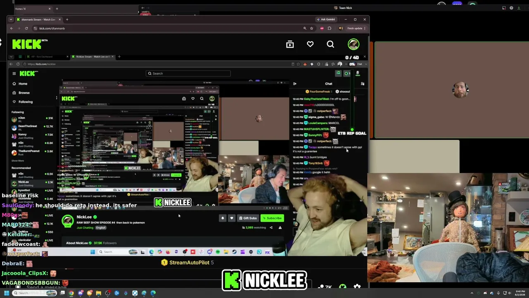This screenshot has height=298, width=529.
Task: Open NickLee in the Recommended list
Action: point(33,183)
